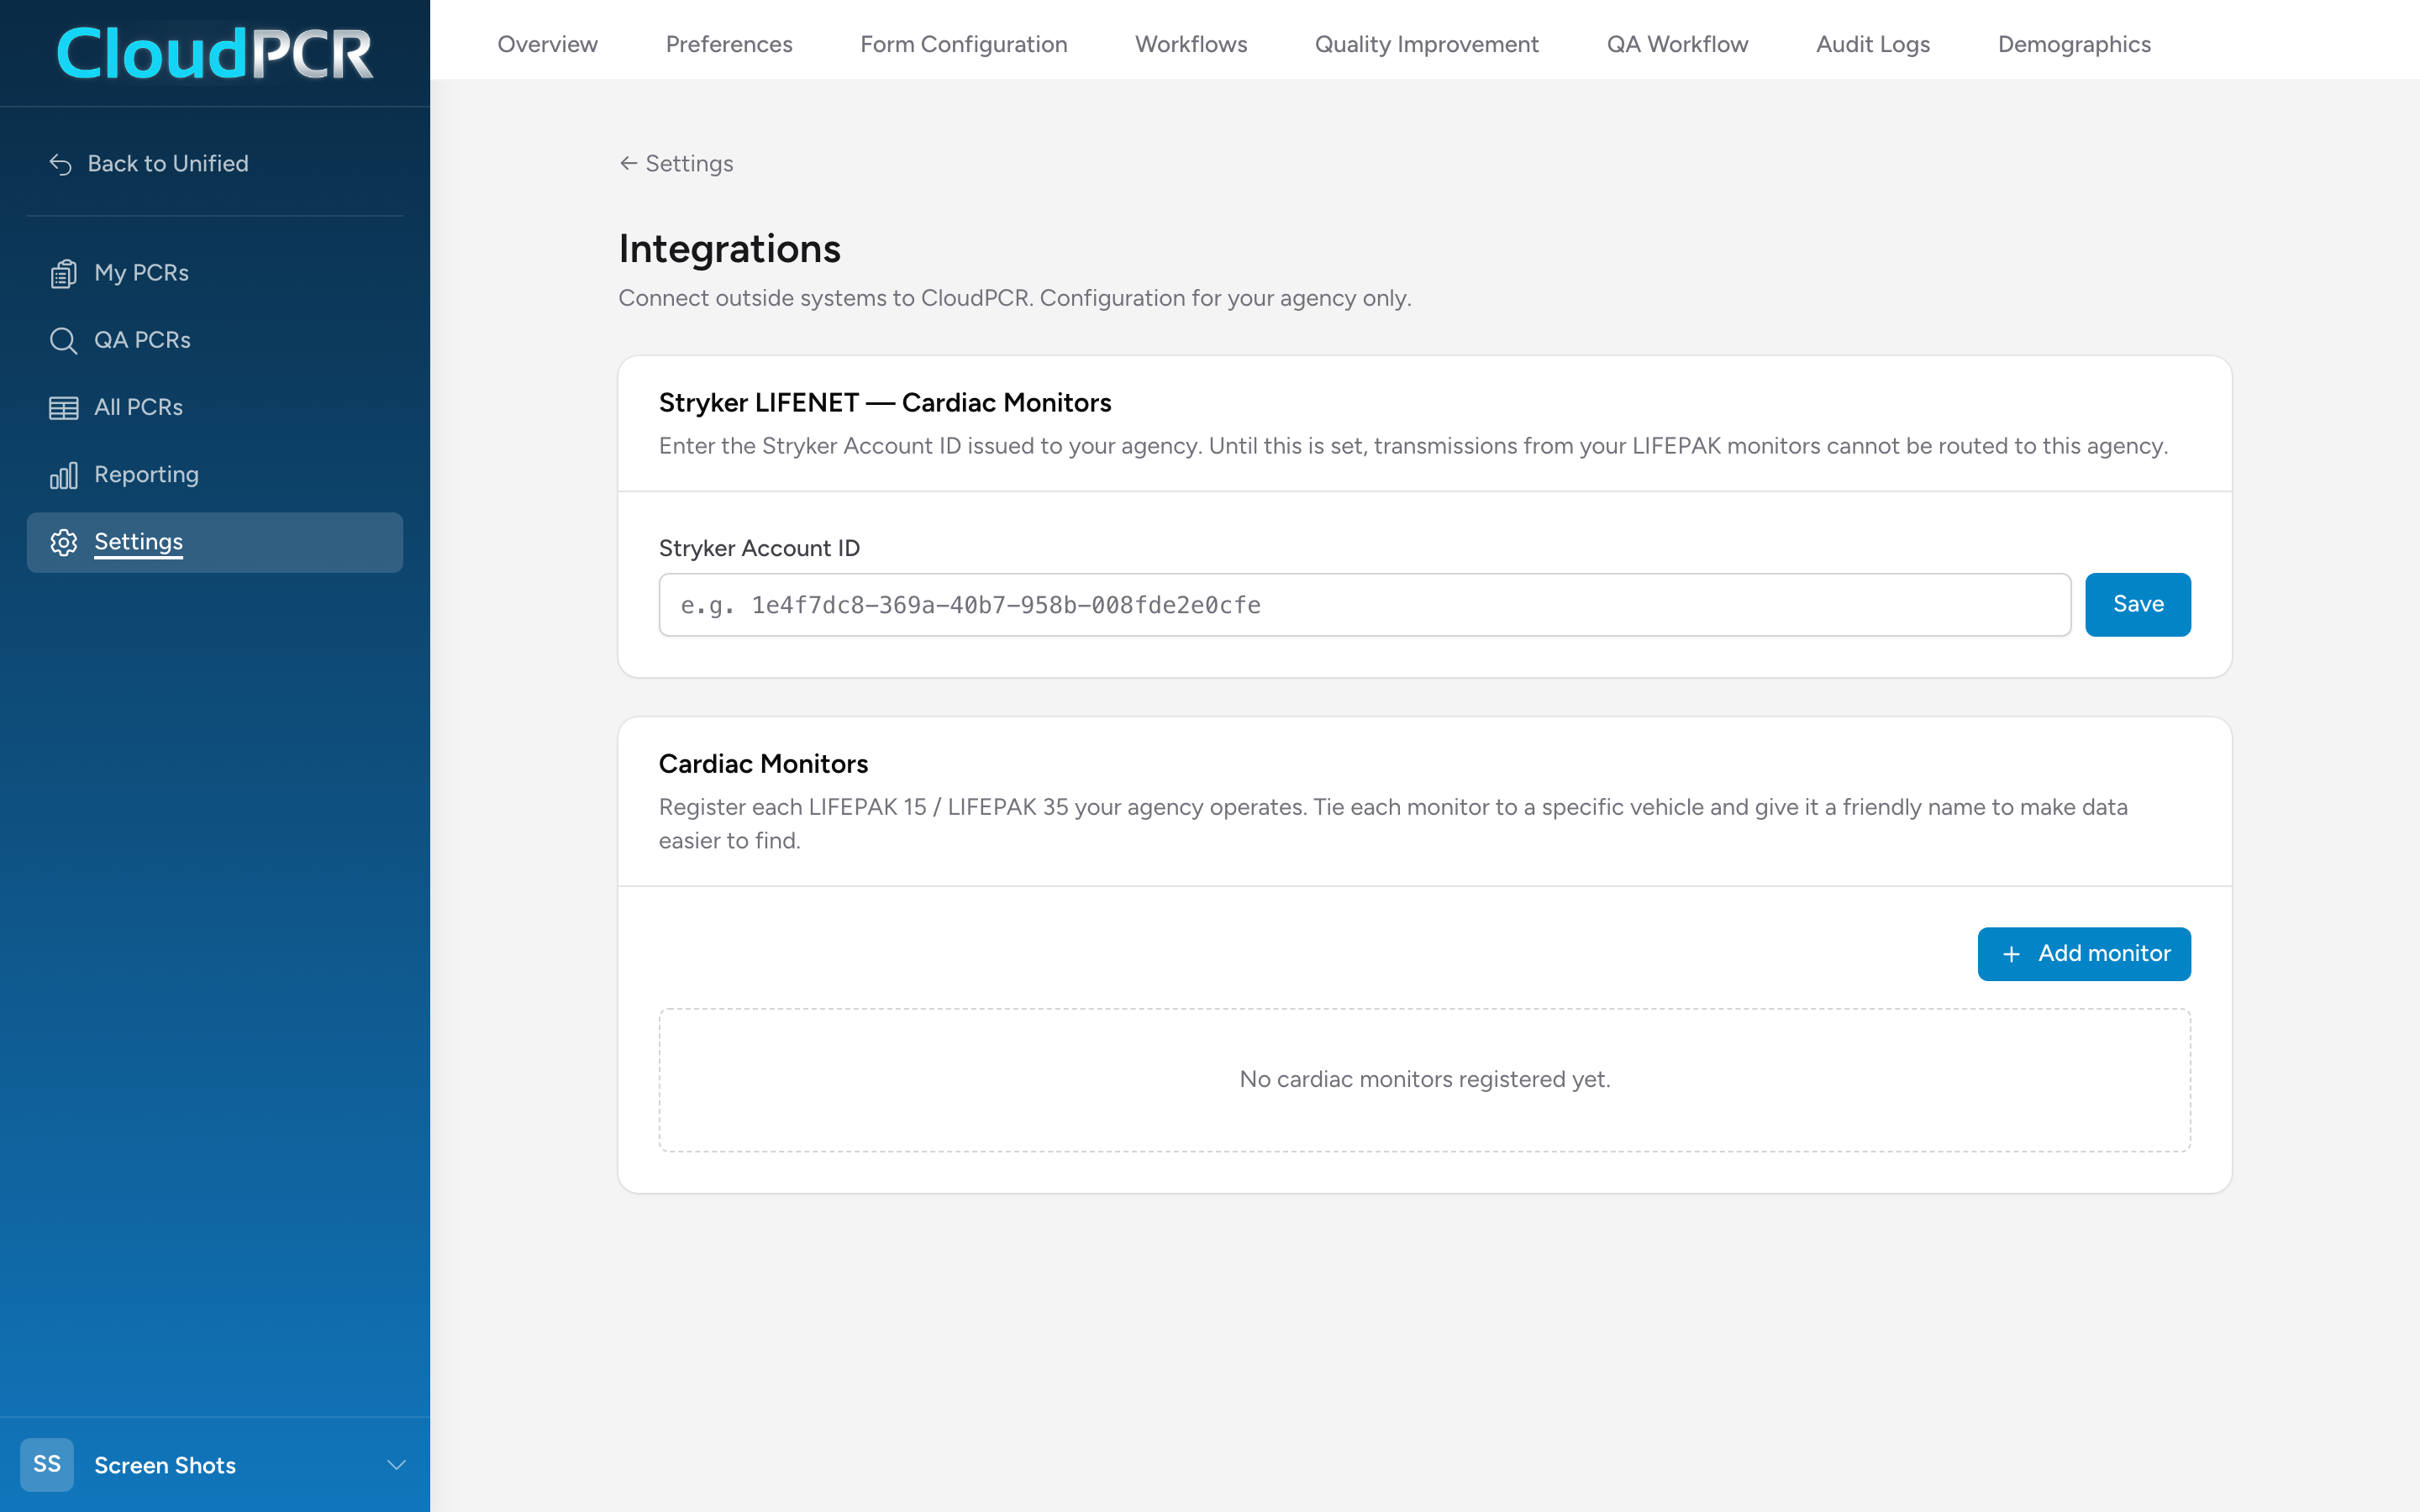Click the Back to Unified arrow icon
This screenshot has width=2420, height=1512.
tap(61, 164)
